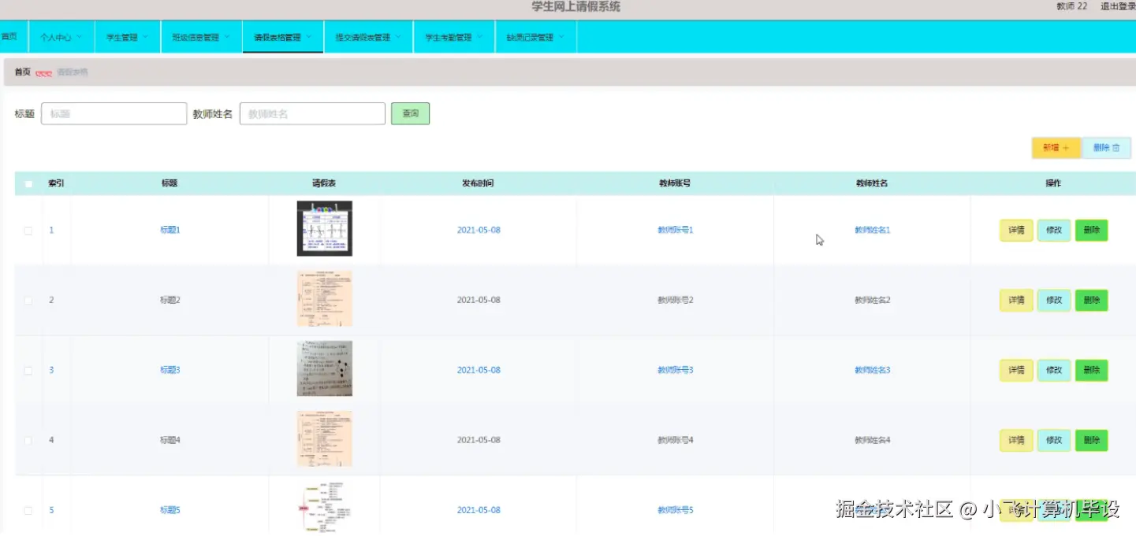
Task: Click the 操作 column header
Action: click(1053, 183)
